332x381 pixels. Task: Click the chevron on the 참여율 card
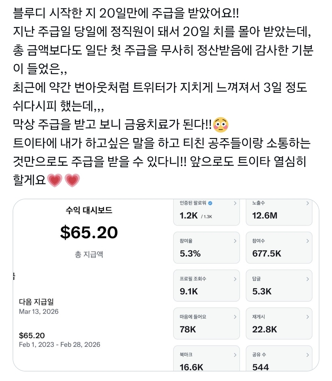click(235, 241)
